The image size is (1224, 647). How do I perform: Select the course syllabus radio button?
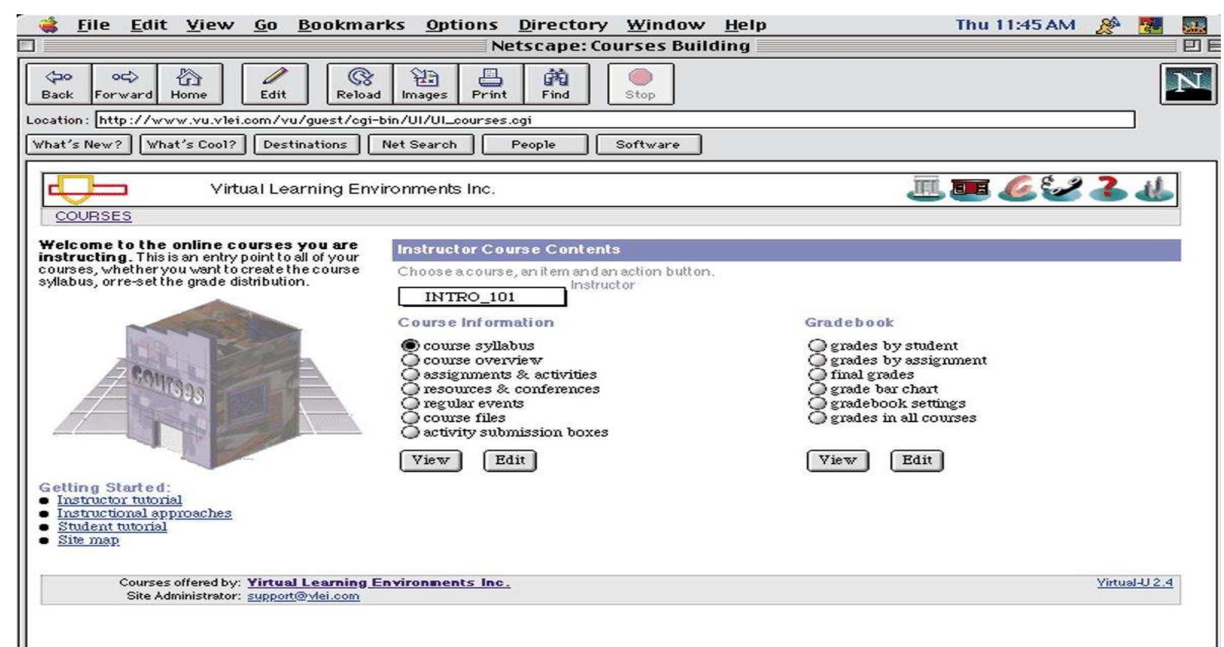[x=409, y=345]
